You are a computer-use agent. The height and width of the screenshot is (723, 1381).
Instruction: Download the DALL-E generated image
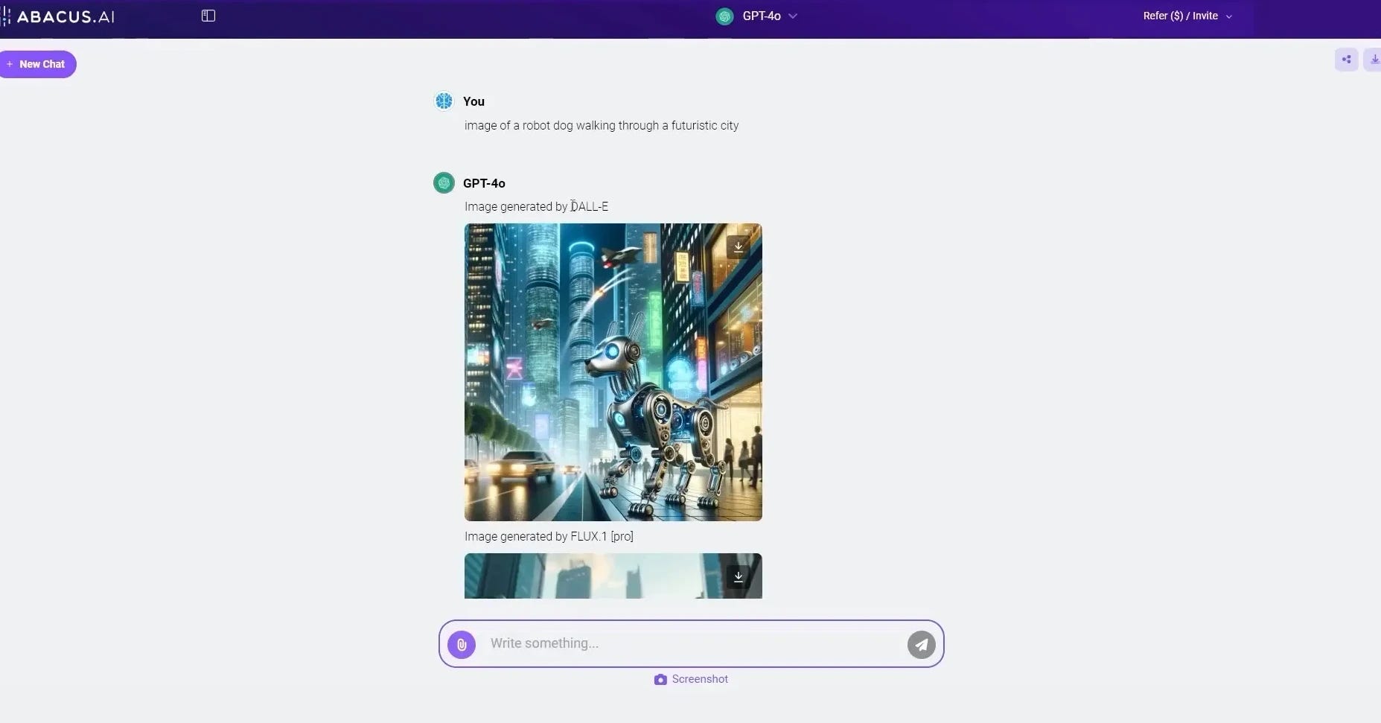coord(739,246)
